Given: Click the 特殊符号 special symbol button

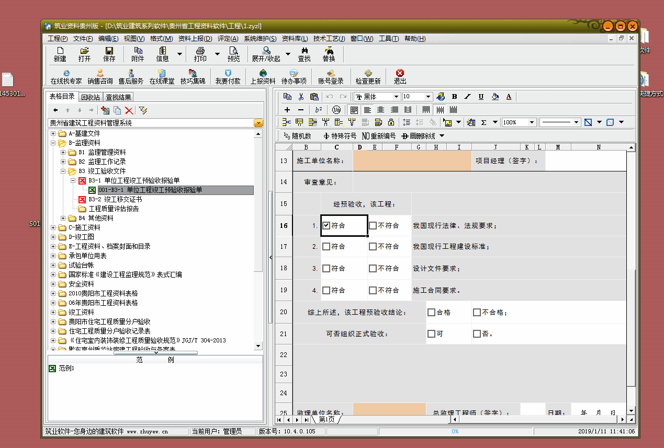Looking at the screenshot, I should click(340, 136).
